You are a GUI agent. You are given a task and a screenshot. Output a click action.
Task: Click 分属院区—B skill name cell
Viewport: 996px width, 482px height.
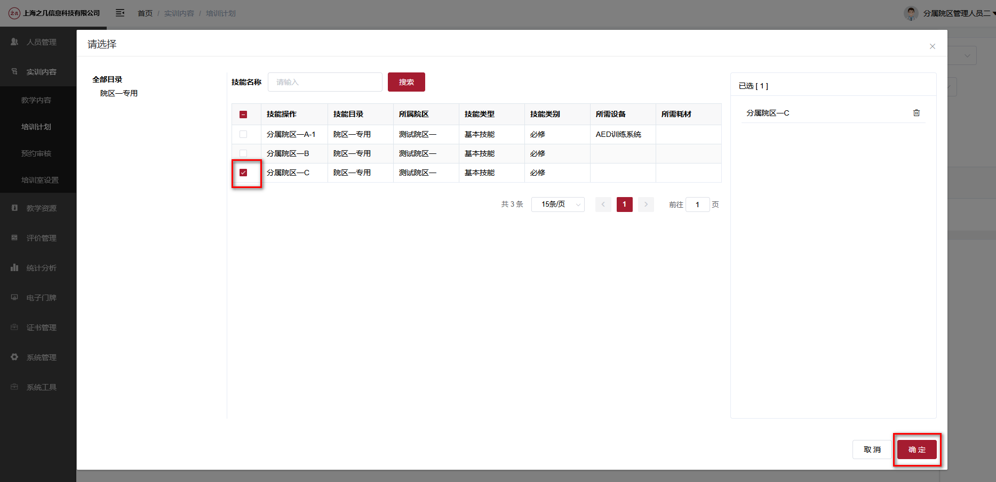pyautogui.click(x=288, y=153)
